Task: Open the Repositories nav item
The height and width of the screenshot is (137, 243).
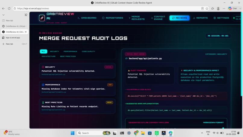Action: point(112,18)
